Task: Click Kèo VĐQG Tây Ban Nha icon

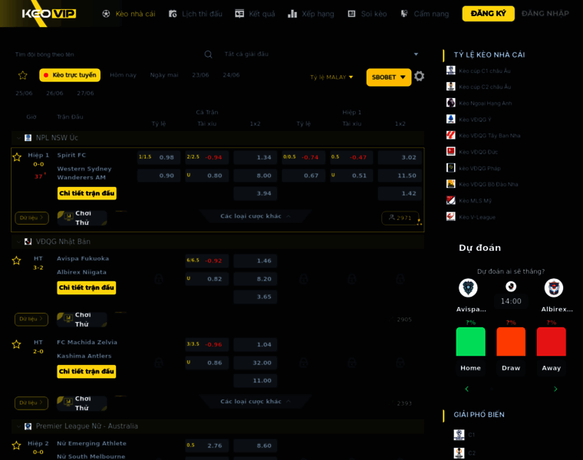Action: point(450,135)
